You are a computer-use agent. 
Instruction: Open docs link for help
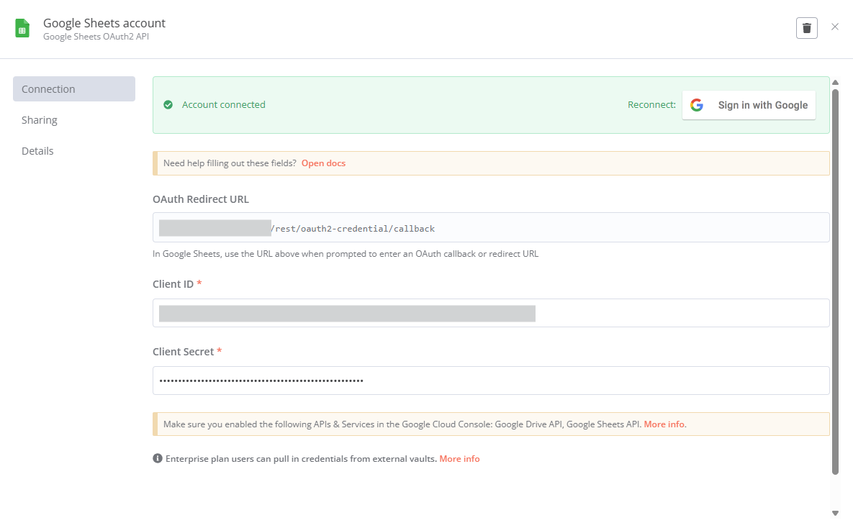pos(324,163)
